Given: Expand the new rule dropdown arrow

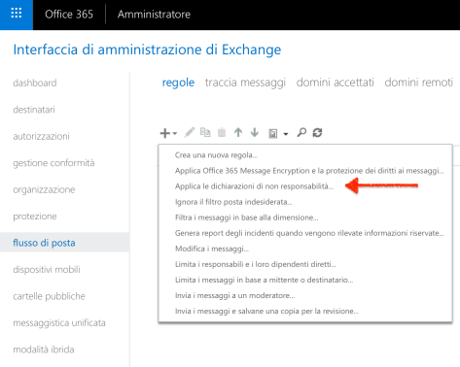Looking at the screenshot, I should (x=175, y=133).
